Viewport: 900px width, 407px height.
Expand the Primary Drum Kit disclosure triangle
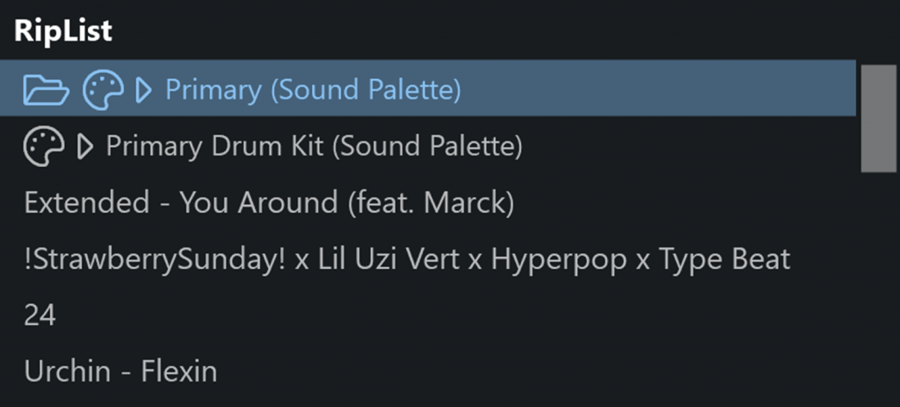(x=85, y=147)
